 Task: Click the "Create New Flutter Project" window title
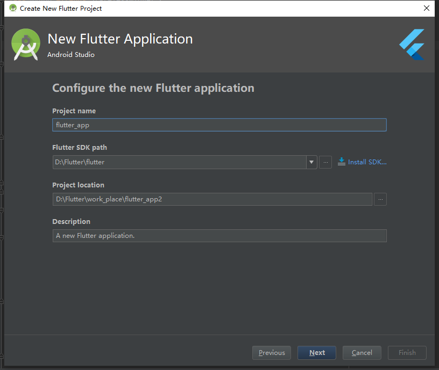[x=61, y=8]
